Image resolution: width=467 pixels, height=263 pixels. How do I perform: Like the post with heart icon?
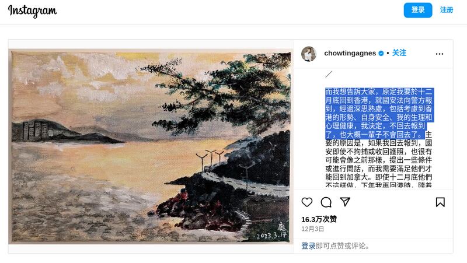(307, 202)
